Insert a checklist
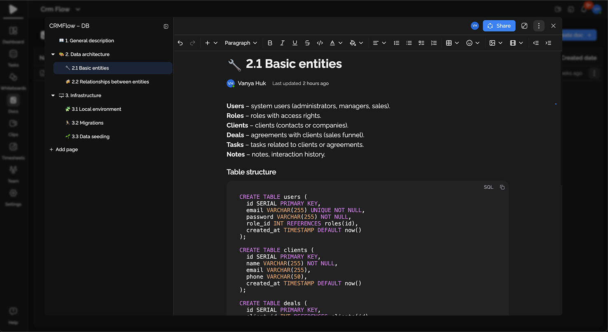This screenshot has height=332, width=608. pyautogui.click(x=421, y=43)
